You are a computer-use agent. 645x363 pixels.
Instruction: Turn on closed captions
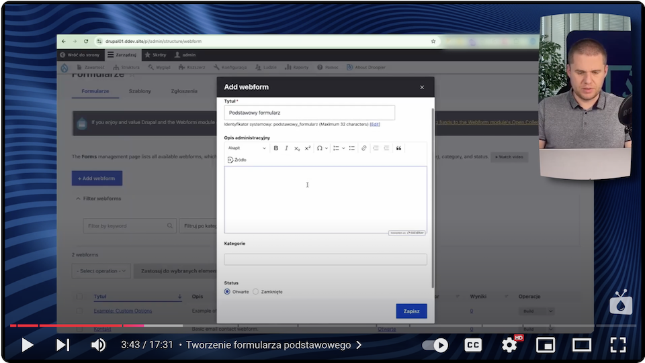pyautogui.click(x=473, y=345)
